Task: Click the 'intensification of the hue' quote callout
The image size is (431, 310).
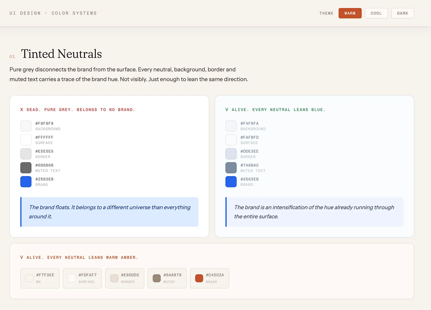Action: pyautogui.click(x=314, y=212)
